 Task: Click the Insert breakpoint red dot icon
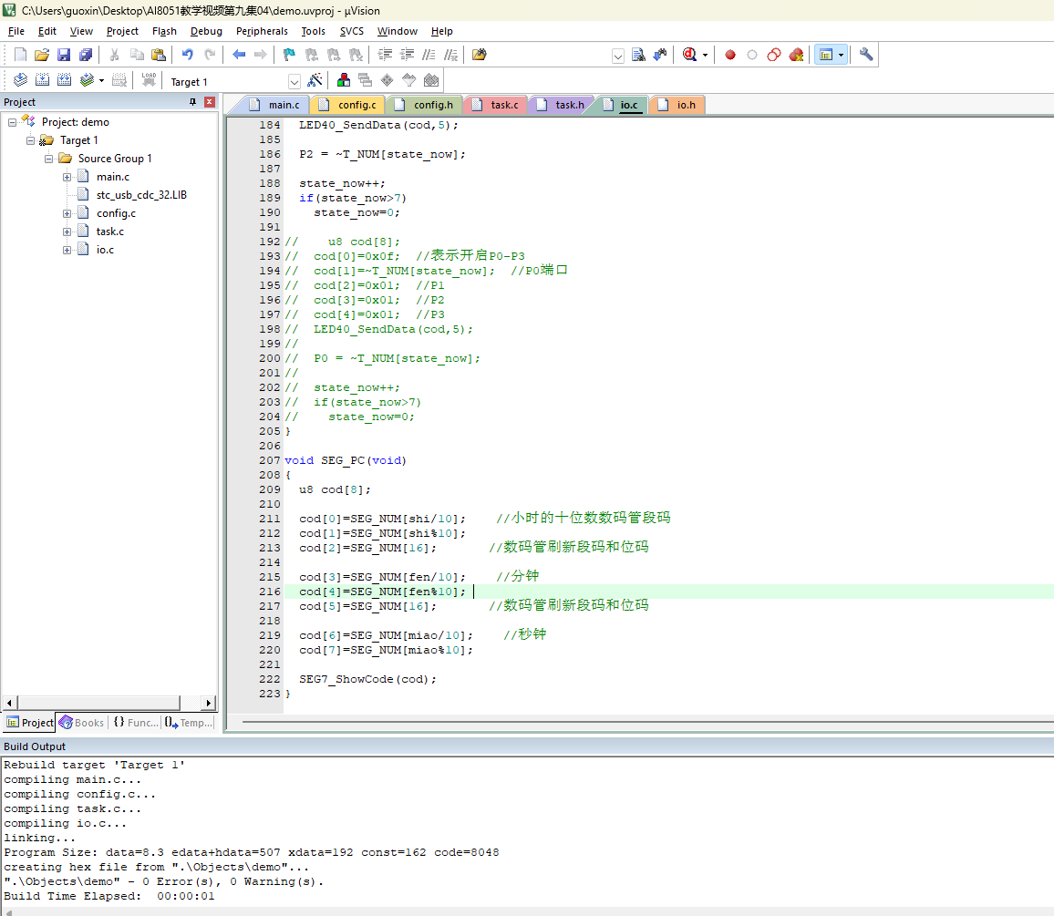click(730, 55)
